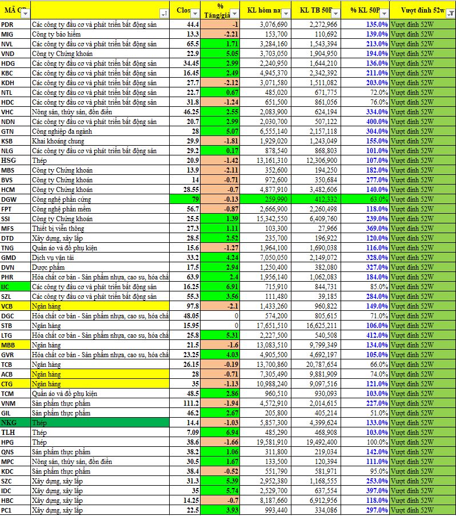Open the % Tăng/giảm column filter dropdown

coord(233,14)
